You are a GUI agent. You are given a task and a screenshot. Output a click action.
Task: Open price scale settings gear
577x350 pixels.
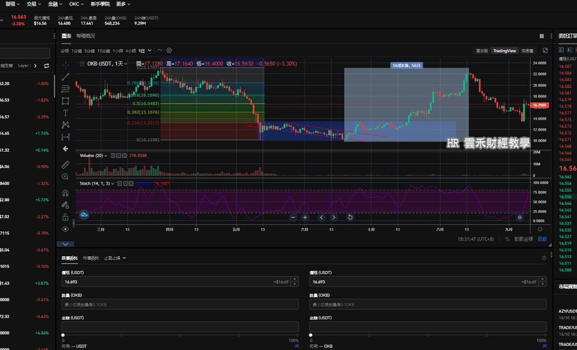(540, 229)
